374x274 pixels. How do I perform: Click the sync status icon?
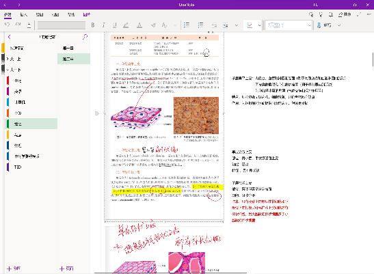click(311, 14)
